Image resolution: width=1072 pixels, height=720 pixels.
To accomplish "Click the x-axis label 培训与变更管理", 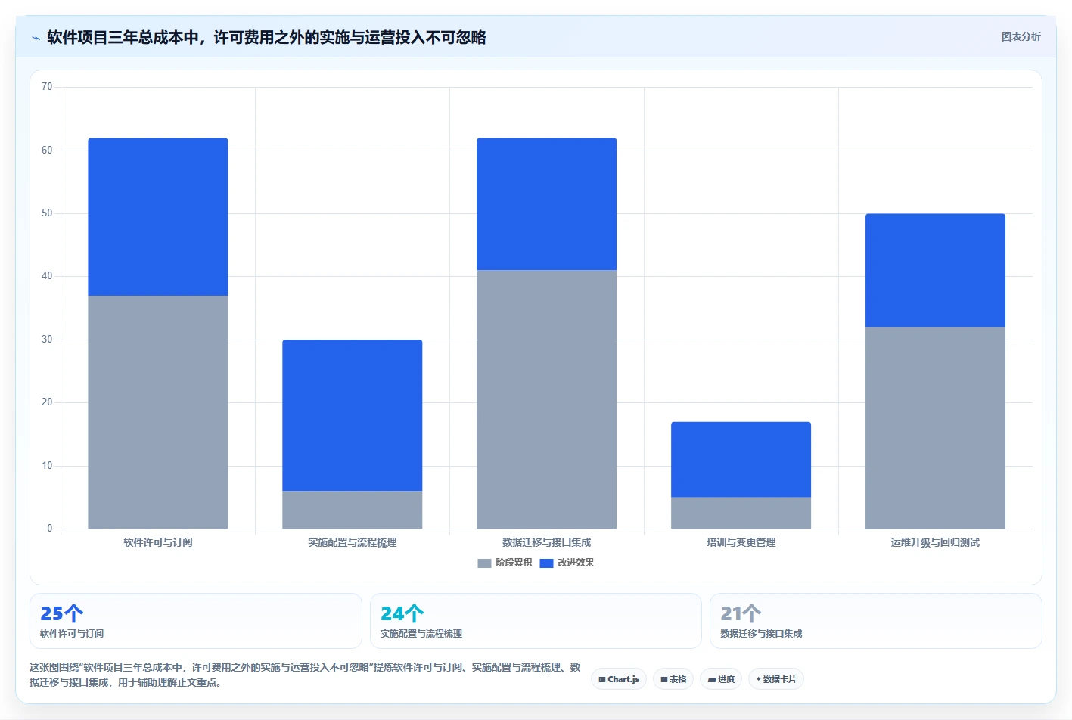I will (x=741, y=542).
